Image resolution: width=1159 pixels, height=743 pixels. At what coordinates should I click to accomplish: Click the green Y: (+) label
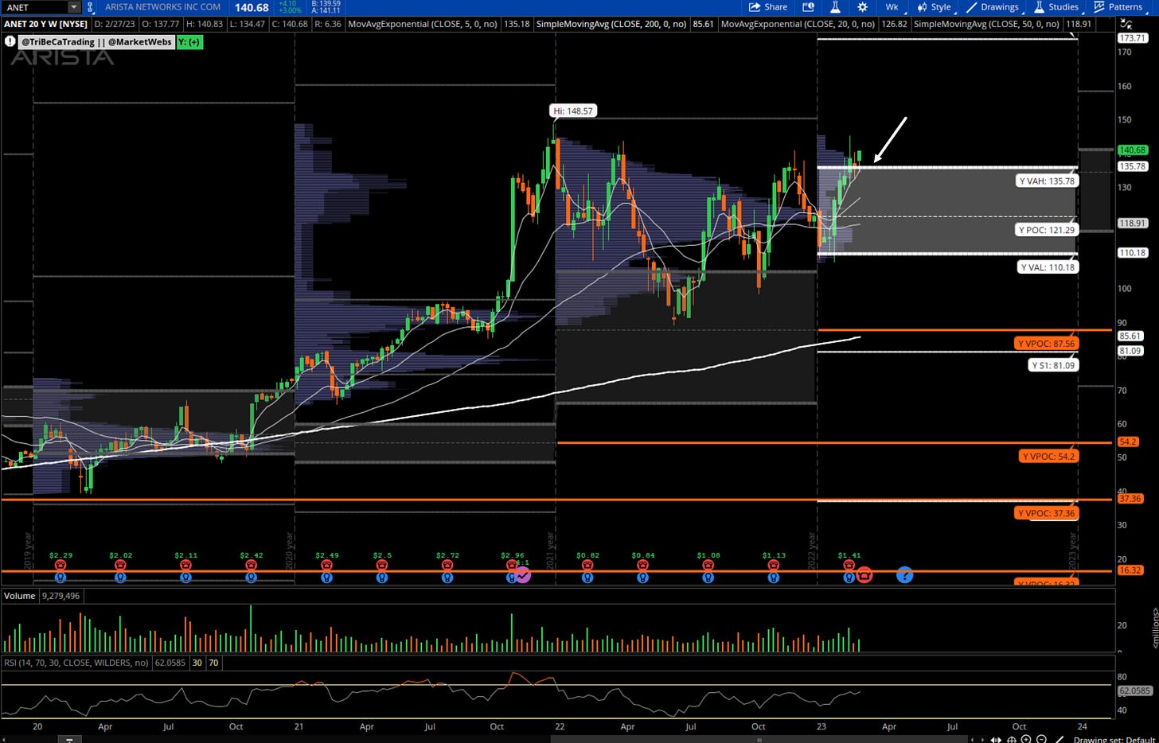click(189, 41)
